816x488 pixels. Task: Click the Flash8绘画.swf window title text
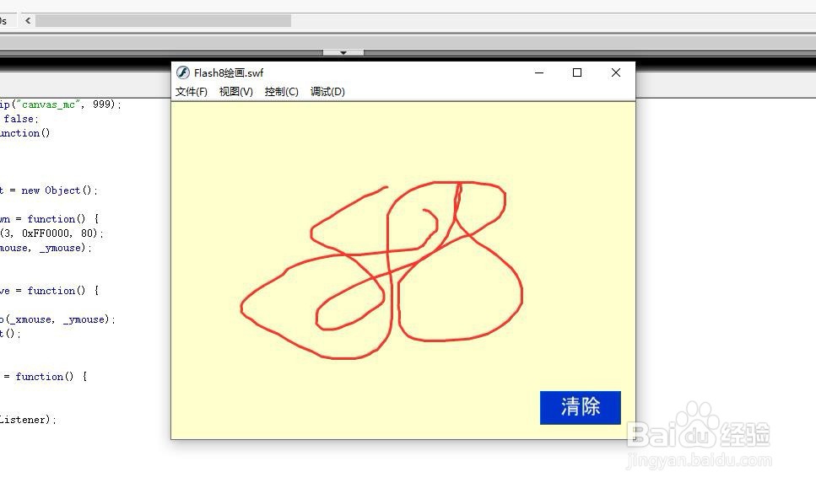coord(229,72)
